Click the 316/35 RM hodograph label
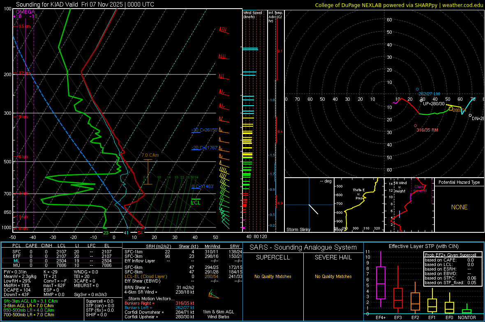The width and height of the screenshot is (485, 322). pyautogui.click(x=427, y=130)
